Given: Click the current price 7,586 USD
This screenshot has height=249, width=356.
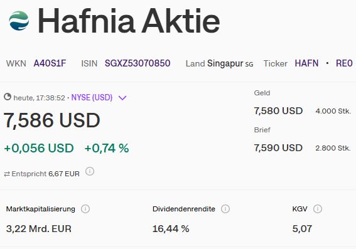Looking at the screenshot, I should tap(51, 120).
